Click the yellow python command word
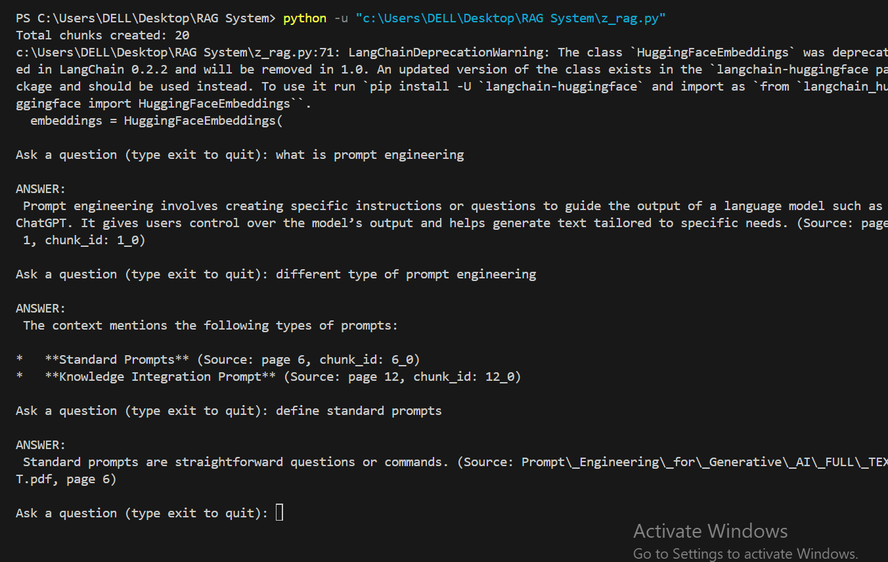 (x=304, y=18)
